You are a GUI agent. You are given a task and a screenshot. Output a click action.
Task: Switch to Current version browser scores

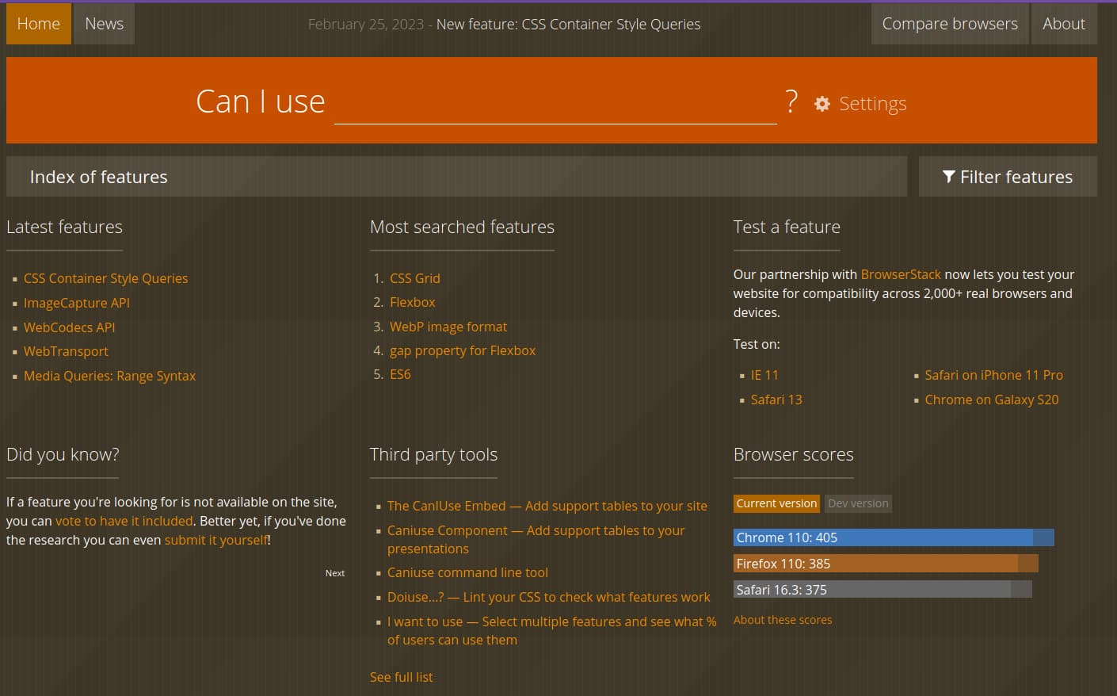[776, 503]
